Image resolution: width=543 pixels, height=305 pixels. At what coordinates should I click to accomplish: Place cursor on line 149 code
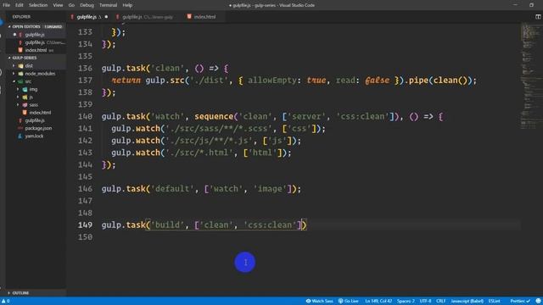click(204, 225)
